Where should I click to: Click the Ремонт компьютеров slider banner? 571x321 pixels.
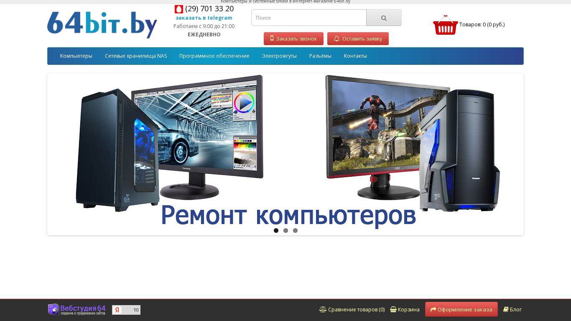point(285,154)
